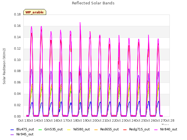Click the Solar Raditaion (W/m2) axis label

(4, 66)
